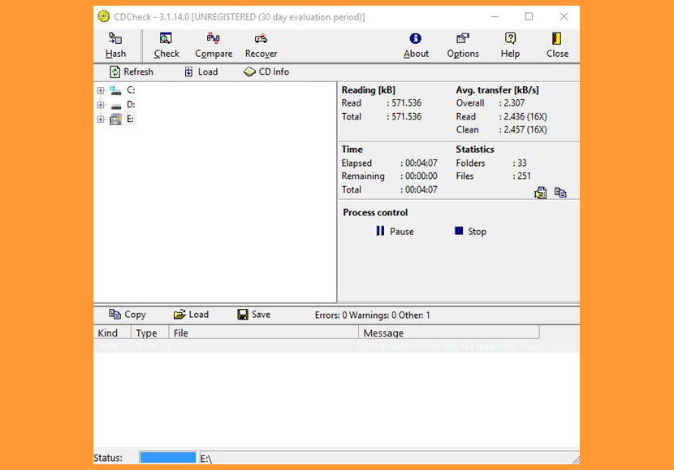Pause the running process
The width and height of the screenshot is (674, 470).
coord(395,231)
